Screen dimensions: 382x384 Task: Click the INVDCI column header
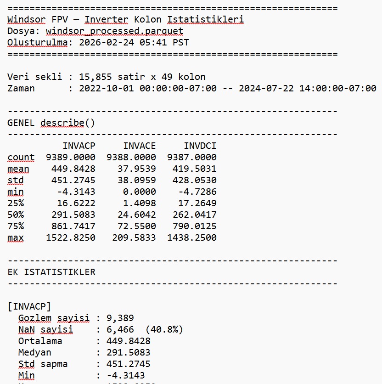[x=200, y=146]
